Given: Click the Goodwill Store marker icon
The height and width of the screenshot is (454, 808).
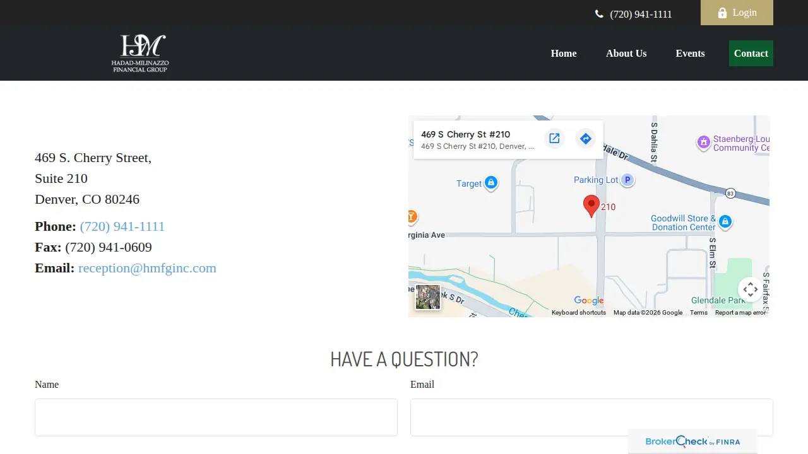Looking at the screenshot, I should 725,221.
